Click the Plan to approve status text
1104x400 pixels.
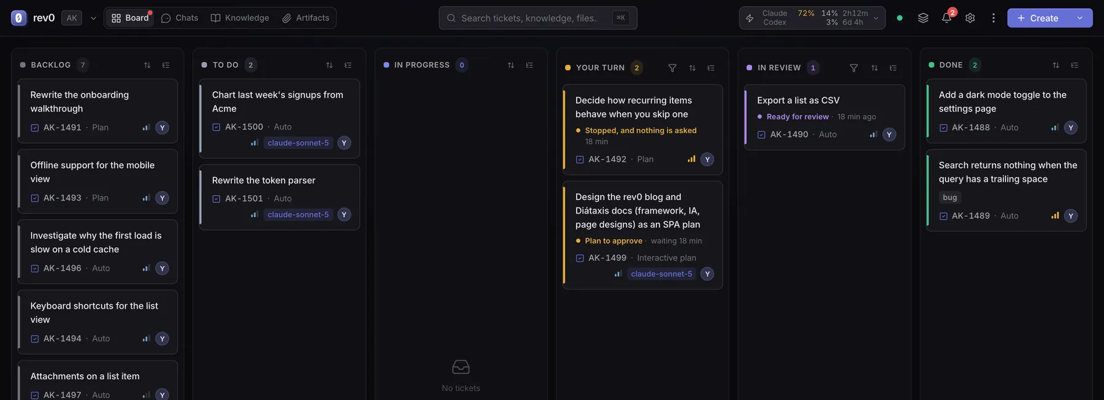click(x=613, y=240)
